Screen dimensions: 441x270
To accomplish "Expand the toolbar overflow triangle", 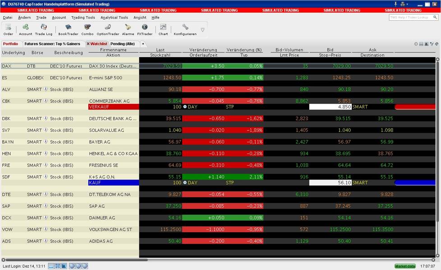I will click(x=202, y=30).
